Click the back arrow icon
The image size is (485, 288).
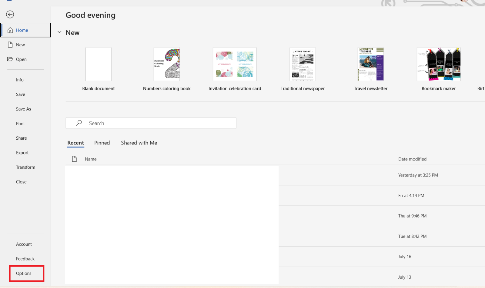tap(10, 14)
